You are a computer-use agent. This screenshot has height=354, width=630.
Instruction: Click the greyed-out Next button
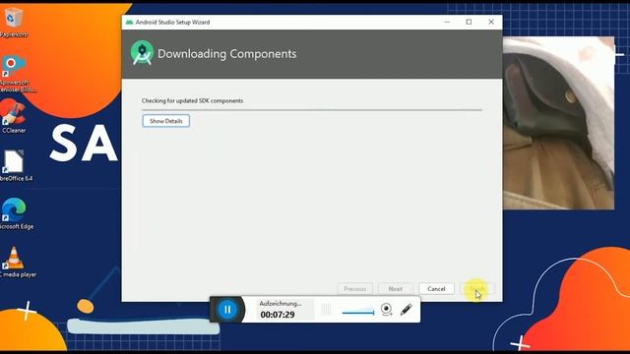(x=396, y=288)
